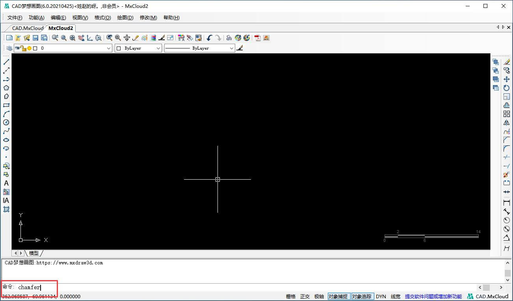Open the layer manager icon

point(9,48)
